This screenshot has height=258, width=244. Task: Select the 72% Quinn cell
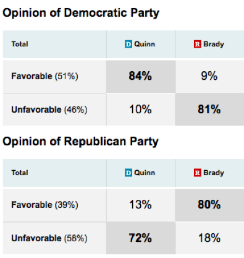(x=141, y=238)
